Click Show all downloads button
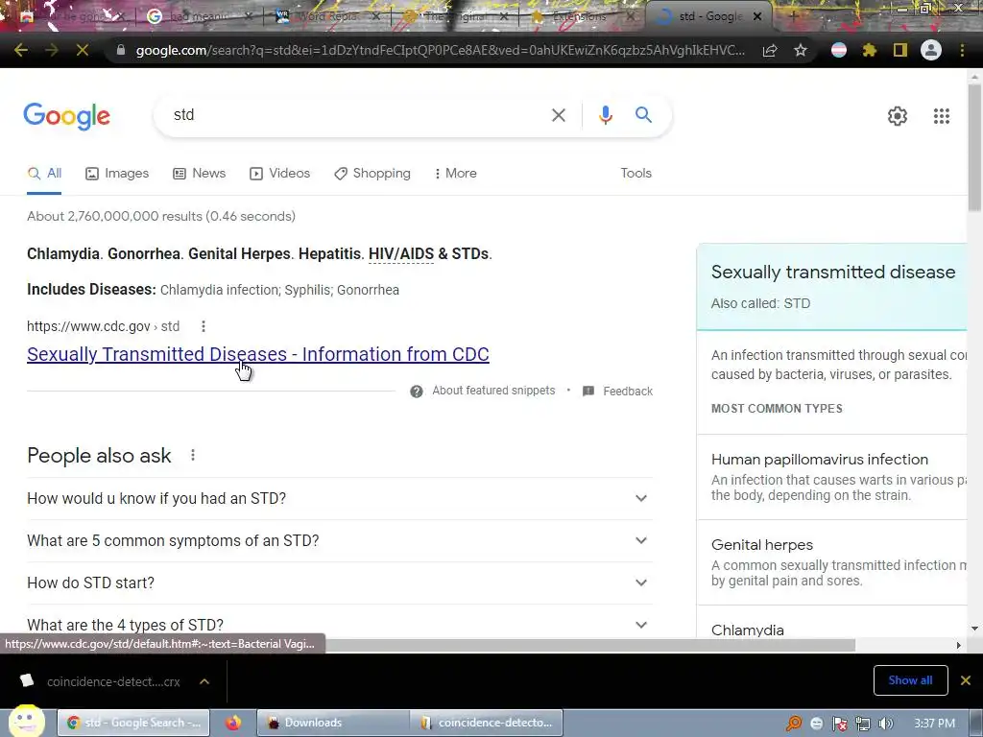Viewport: 983px width, 737px height. pos(910,680)
